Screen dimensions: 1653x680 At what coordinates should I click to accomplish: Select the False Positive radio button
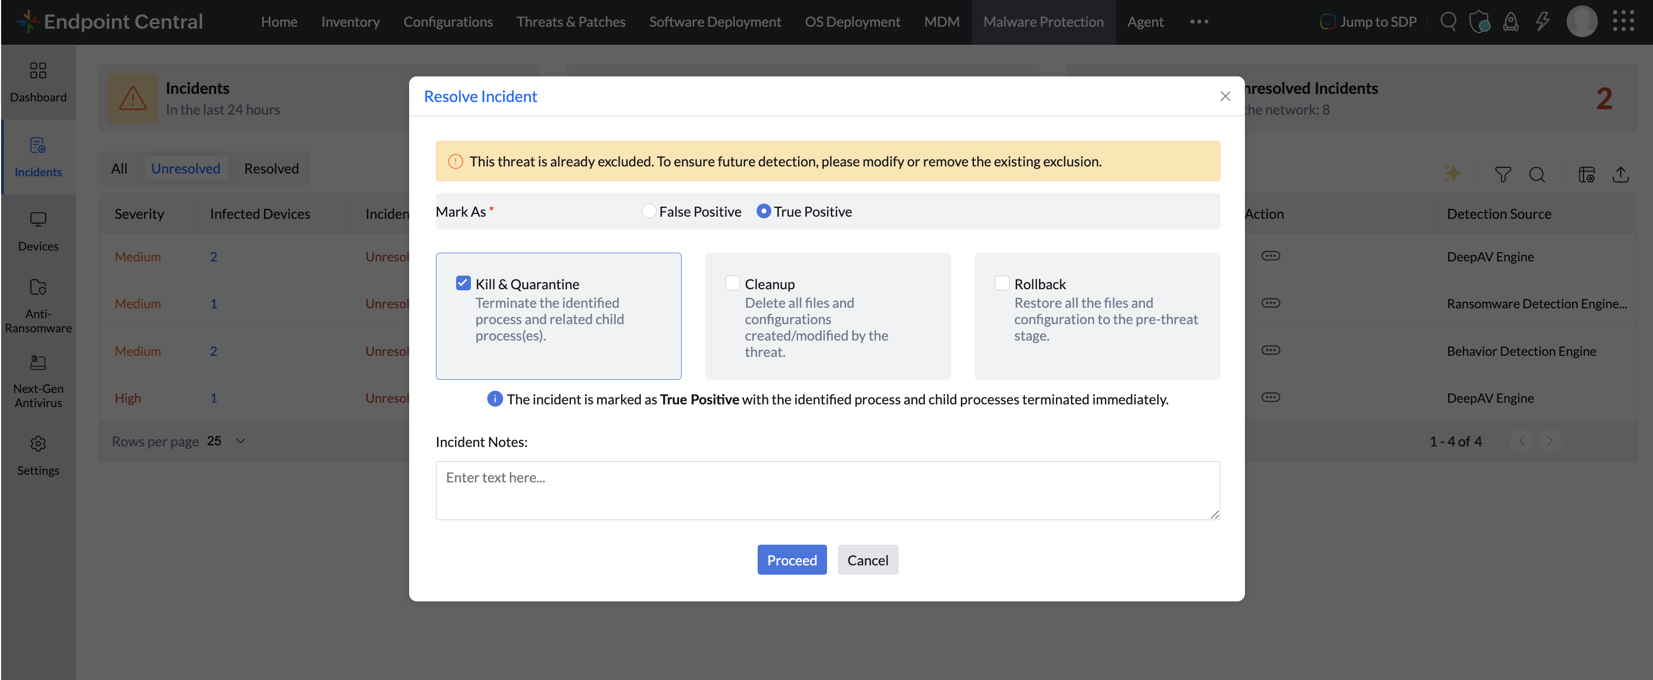pyautogui.click(x=649, y=212)
